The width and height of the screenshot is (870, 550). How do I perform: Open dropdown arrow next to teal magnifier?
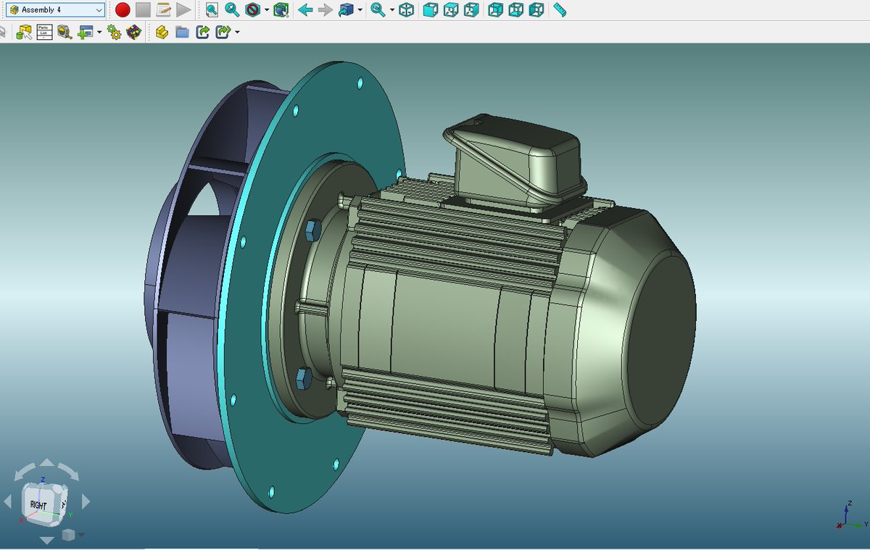pos(392,11)
